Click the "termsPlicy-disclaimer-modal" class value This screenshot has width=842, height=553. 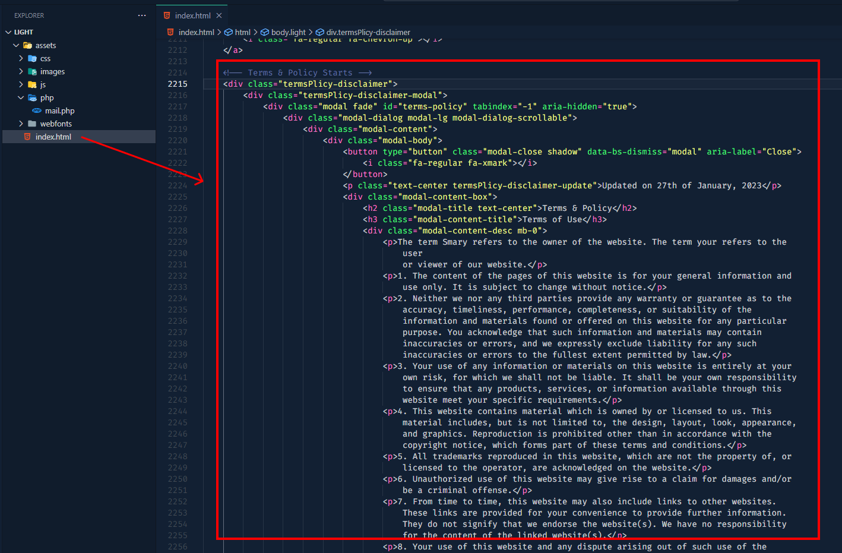(370, 95)
